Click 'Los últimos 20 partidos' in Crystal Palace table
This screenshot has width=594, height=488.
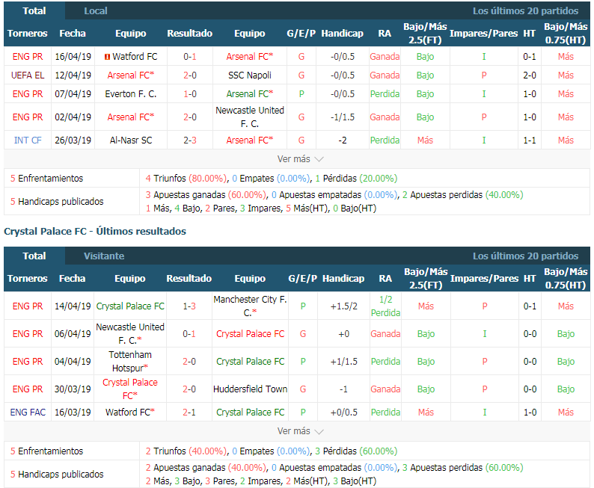point(525,256)
